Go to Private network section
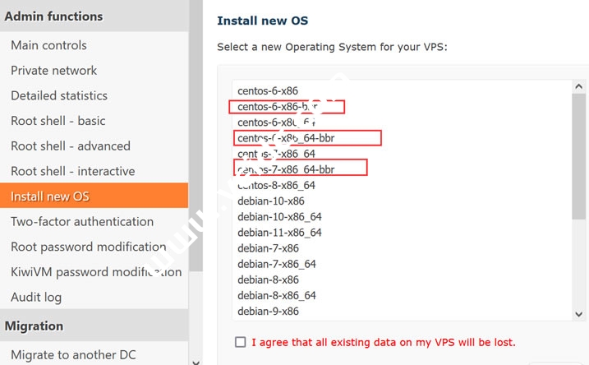The width and height of the screenshot is (589, 365). [53, 71]
